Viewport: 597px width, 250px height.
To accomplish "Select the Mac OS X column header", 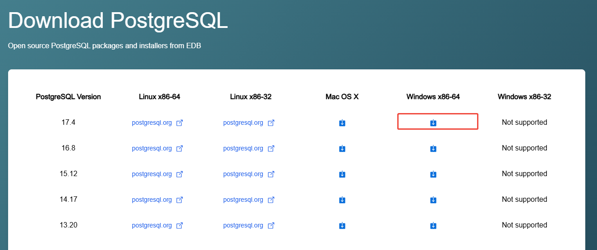I will [342, 97].
